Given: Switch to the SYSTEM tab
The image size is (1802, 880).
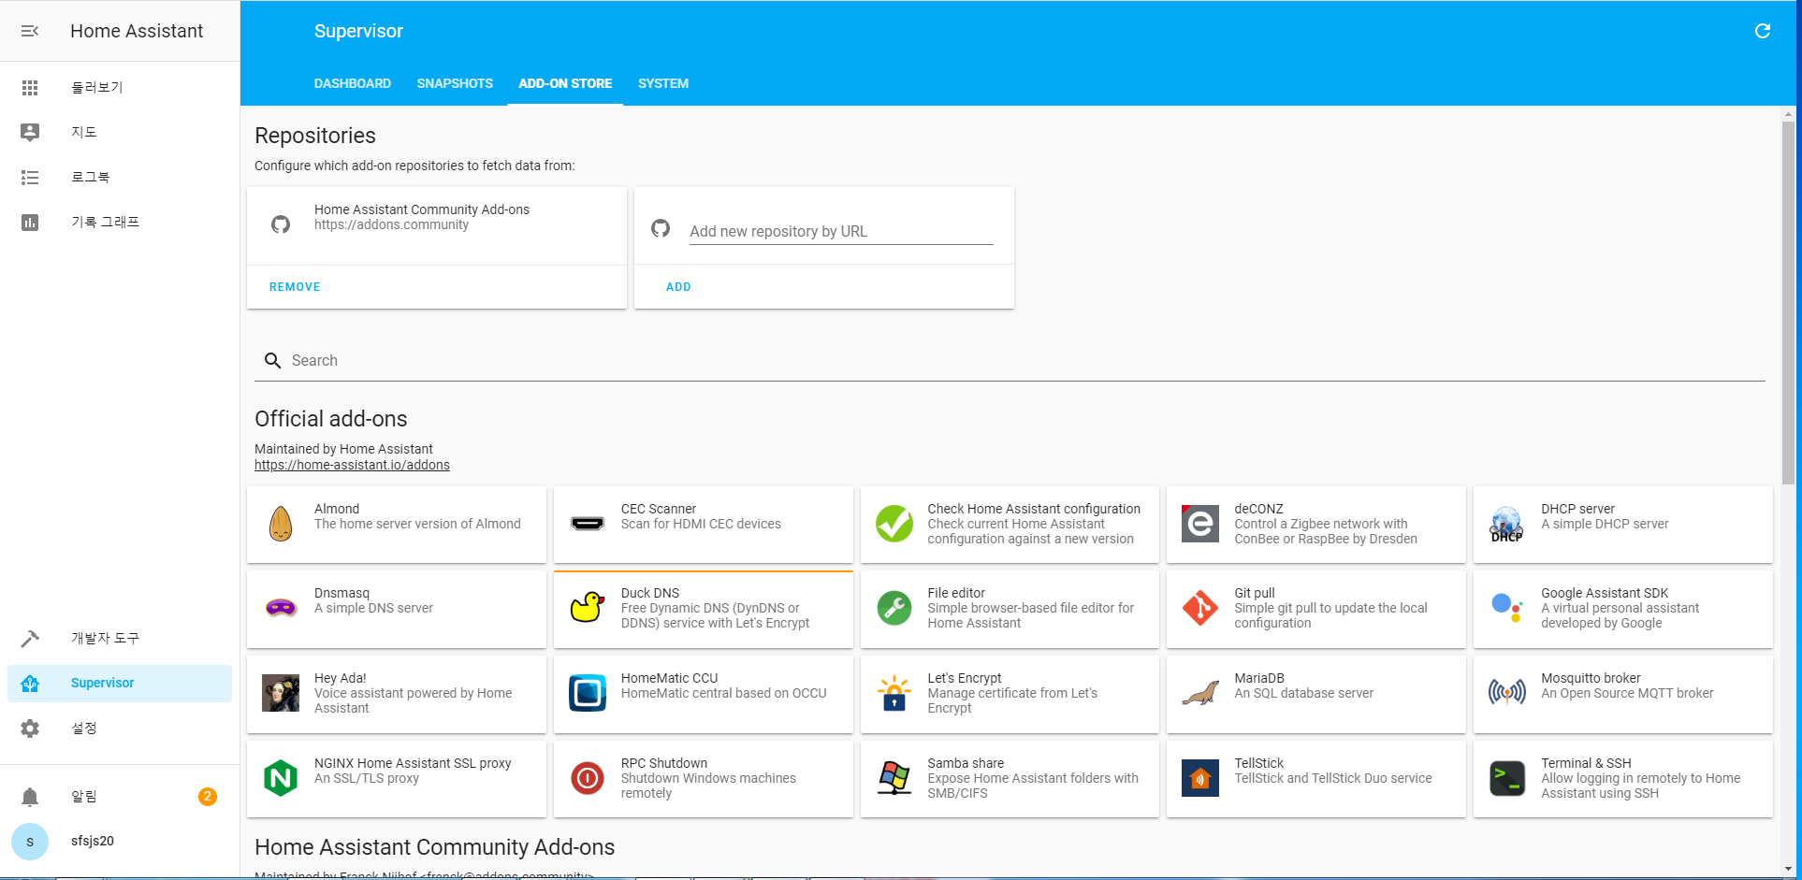Looking at the screenshot, I should [663, 83].
